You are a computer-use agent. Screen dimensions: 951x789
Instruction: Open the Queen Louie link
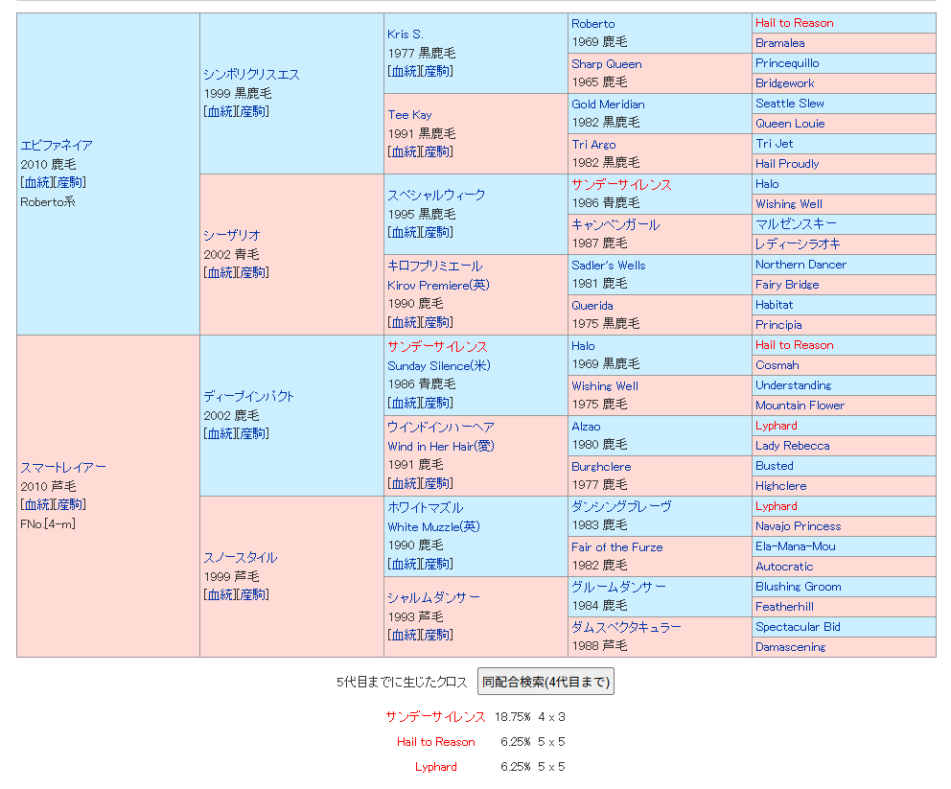click(x=790, y=123)
